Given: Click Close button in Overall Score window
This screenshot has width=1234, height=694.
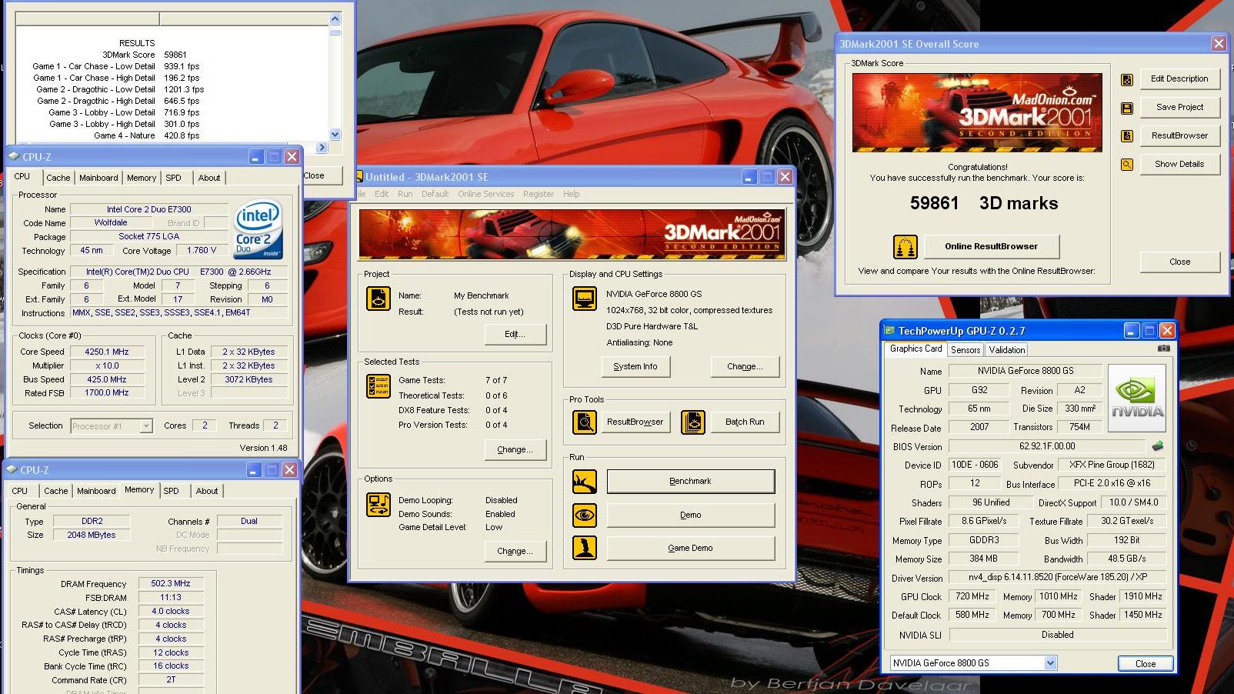Looking at the screenshot, I should coord(1179,262).
